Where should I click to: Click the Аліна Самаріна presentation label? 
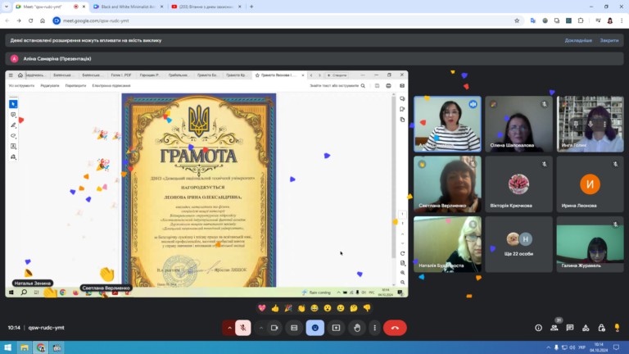pyautogui.click(x=57, y=59)
